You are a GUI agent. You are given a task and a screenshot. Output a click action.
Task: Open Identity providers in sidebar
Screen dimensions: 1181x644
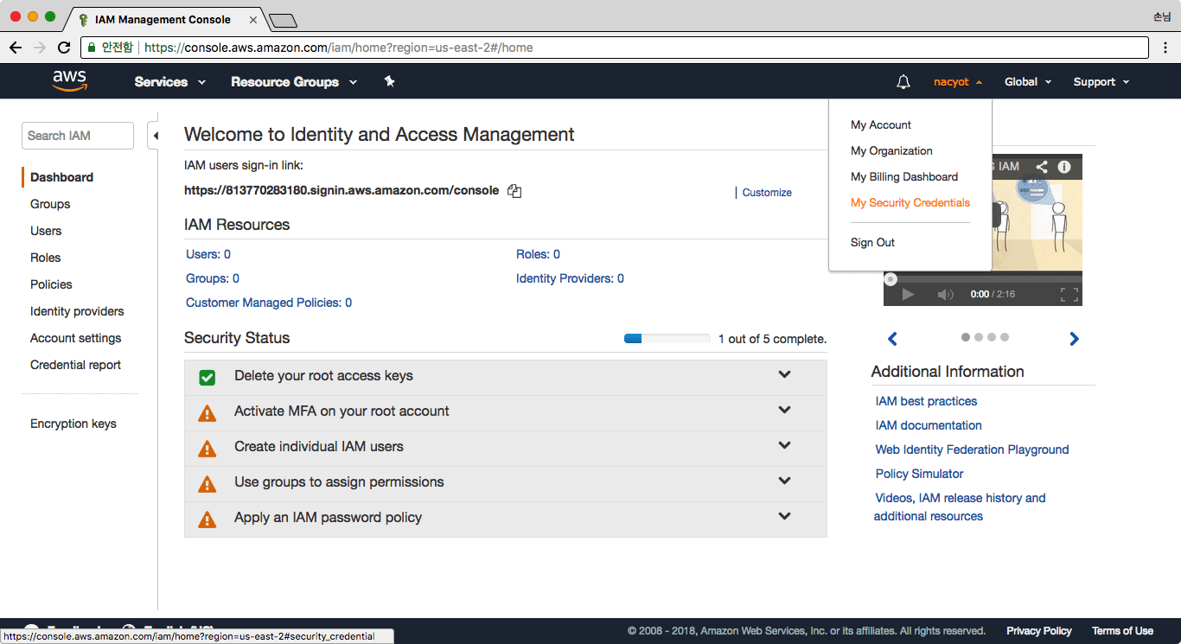tap(77, 311)
